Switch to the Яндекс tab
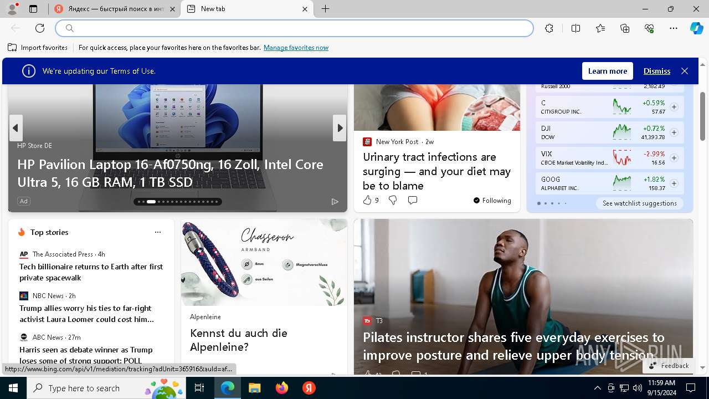 click(x=114, y=9)
